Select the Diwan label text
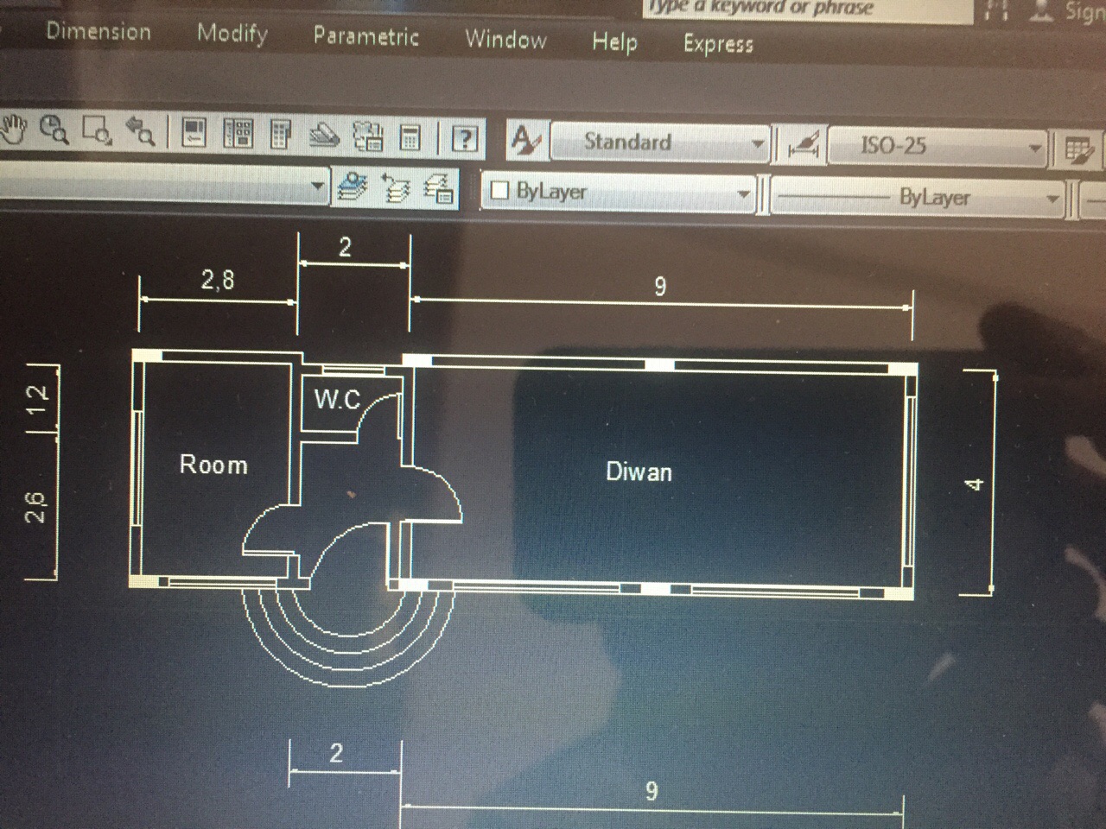 [x=639, y=471]
